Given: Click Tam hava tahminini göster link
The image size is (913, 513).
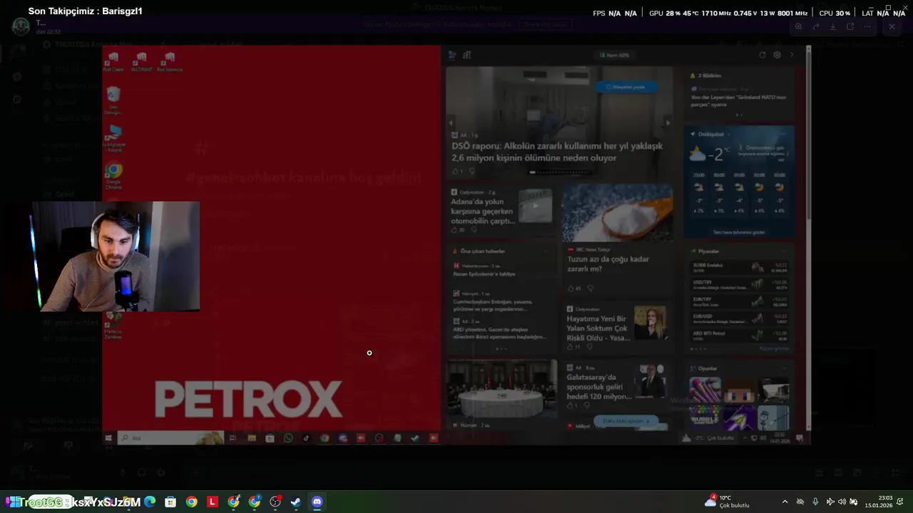Looking at the screenshot, I should tap(739, 232).
